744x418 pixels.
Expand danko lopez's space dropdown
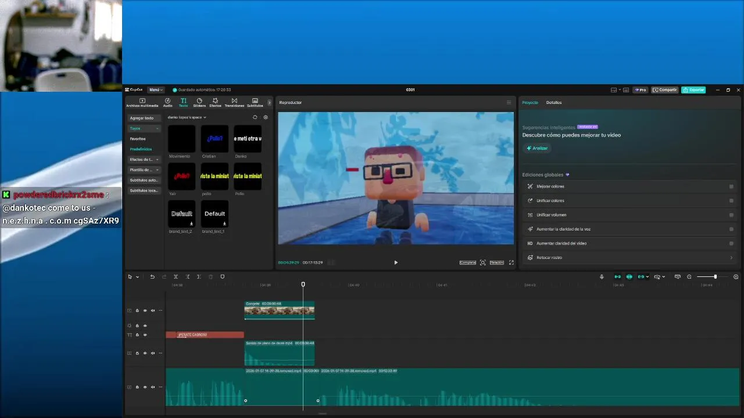click(187, 117)
